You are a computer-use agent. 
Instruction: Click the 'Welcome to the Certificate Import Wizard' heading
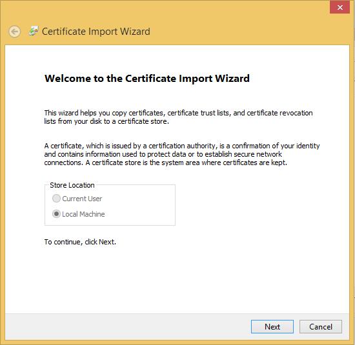(147, 79)
